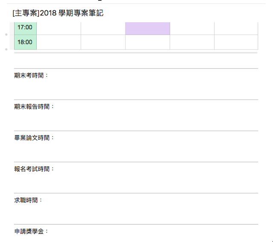273x242 pixels.
Task: Select the 18:00 time cell
Action: tap(26, 42)
